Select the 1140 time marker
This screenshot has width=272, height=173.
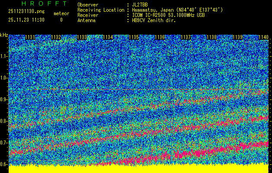[263, 37]
